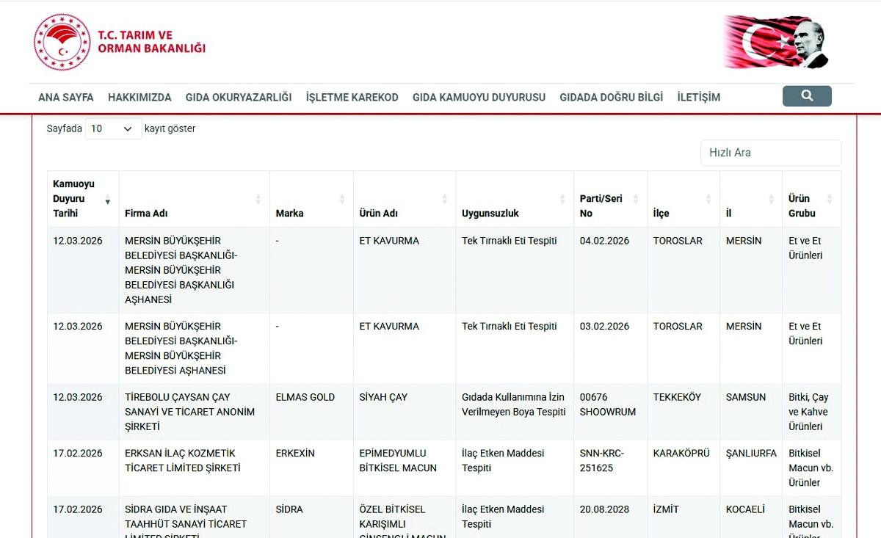
Task: Click the İLETİŞİM menu link
Action: tap(698, 97)
